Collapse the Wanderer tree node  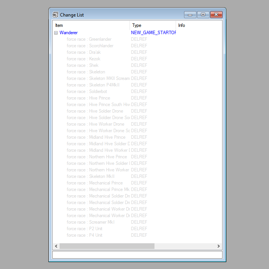56,33
